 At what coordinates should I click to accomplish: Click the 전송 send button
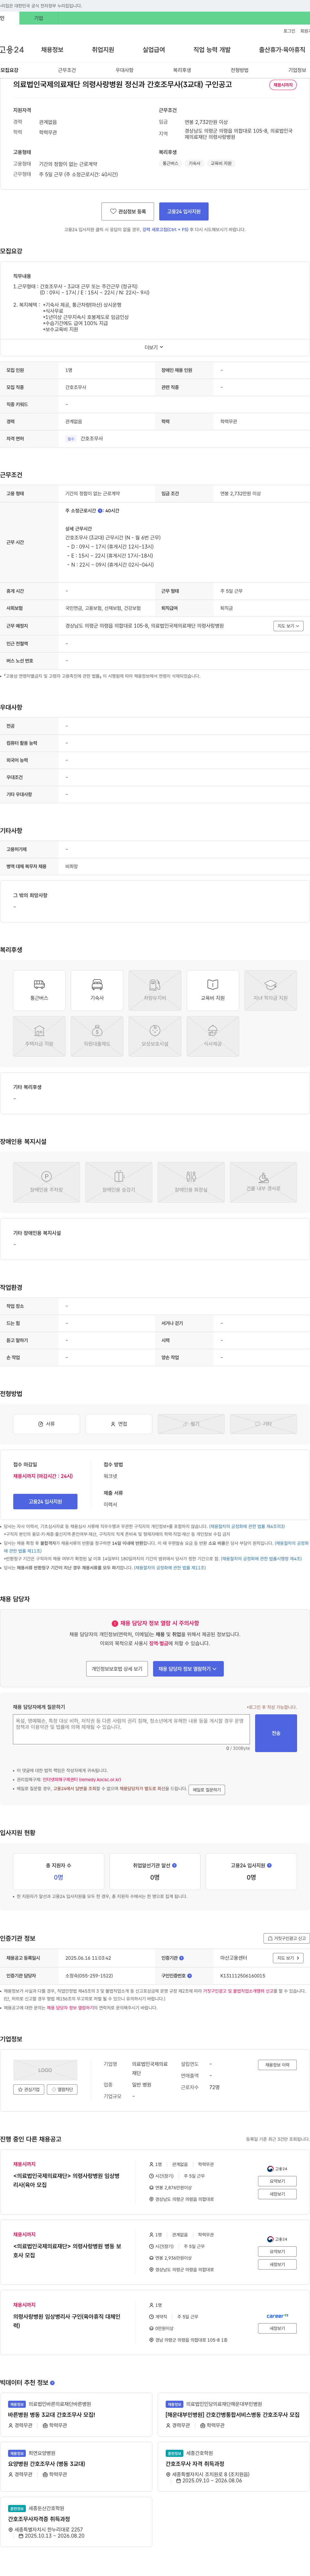tap(276, 1733)
